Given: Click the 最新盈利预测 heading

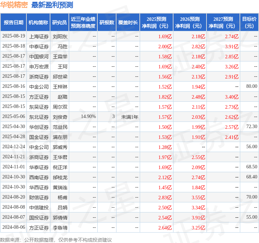Looking at the screenshot, I should [x=52, y=5].
